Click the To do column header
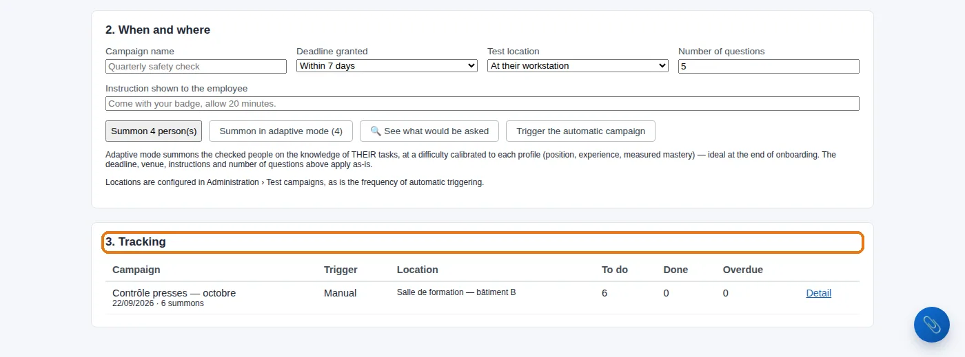The width and height of the screenshot is (965, 357). click(x=615, y=270)
